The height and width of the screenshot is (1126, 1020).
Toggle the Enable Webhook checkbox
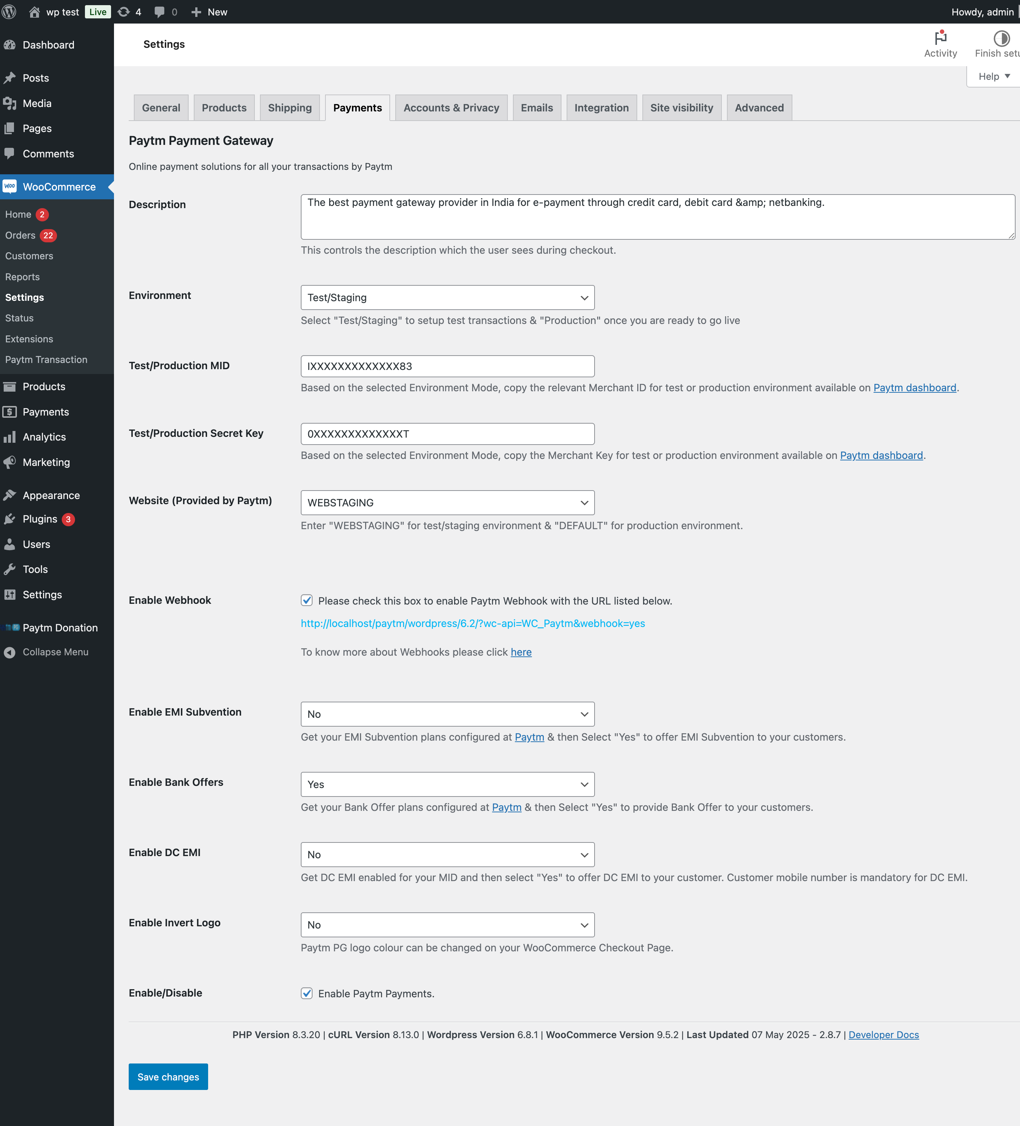tap(307, 601)
